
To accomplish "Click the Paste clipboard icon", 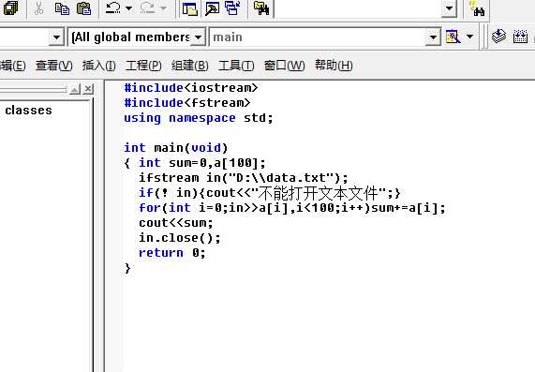I will pos(84,8).
